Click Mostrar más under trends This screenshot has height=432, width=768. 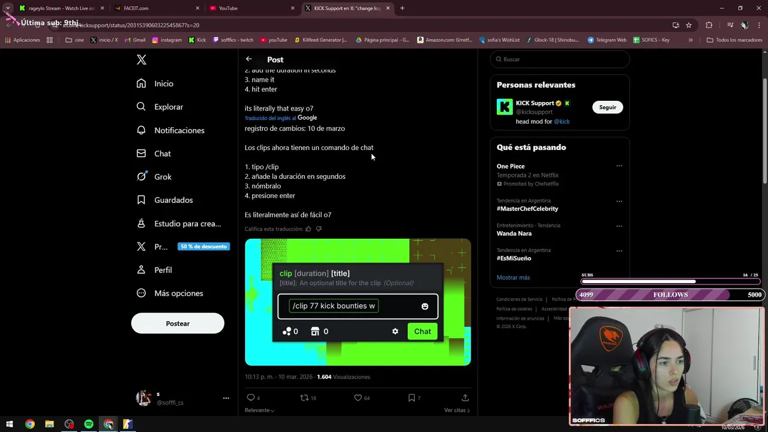pyautogui.click(x=513, y=278)
